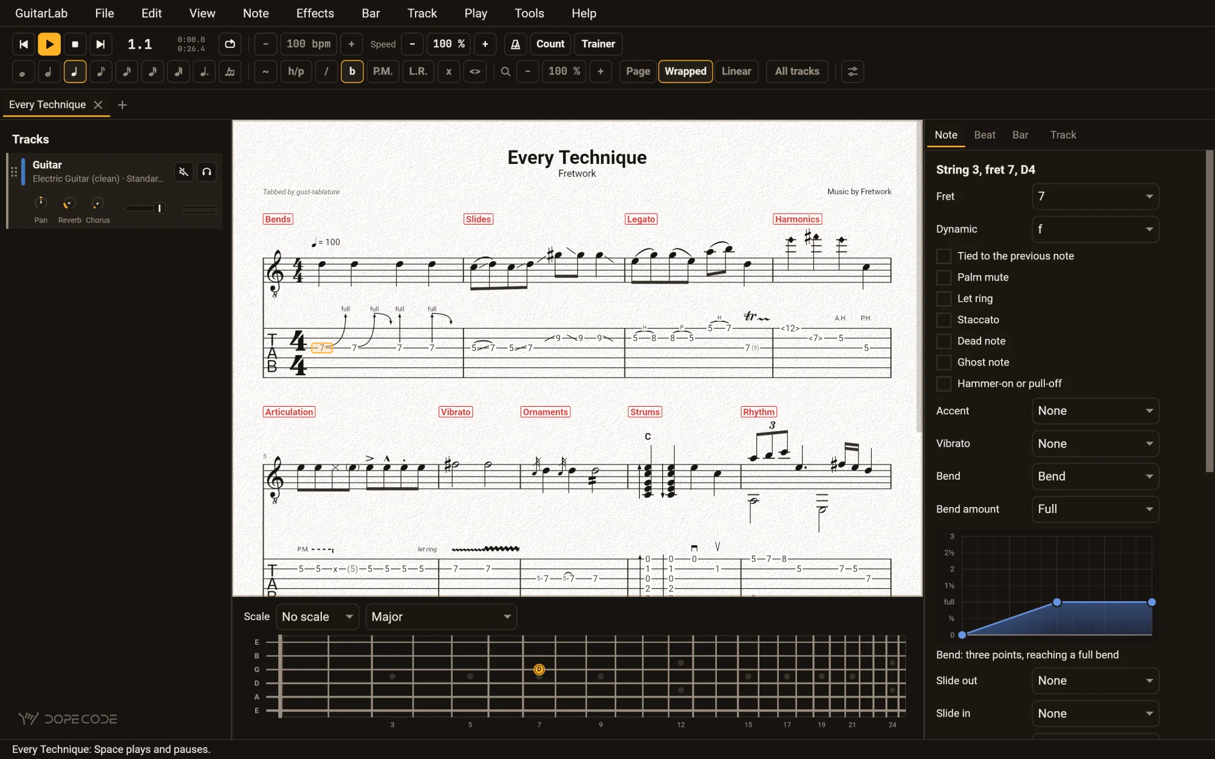Open the Trainer button
1215x759 pixels.
[598, 44]
